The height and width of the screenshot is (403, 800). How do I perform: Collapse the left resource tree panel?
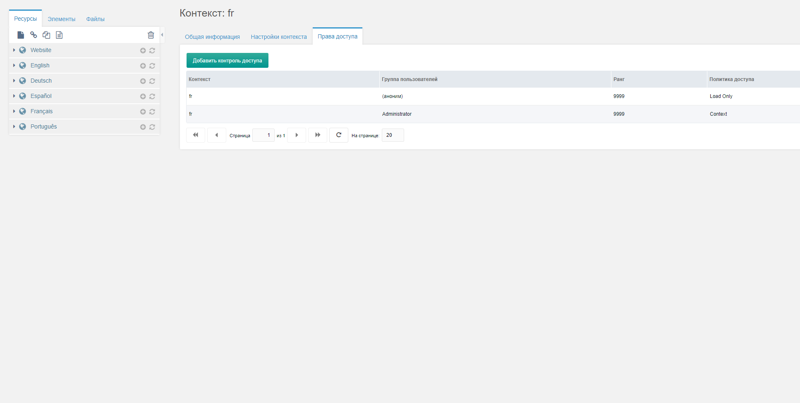[x=162, y=35]
